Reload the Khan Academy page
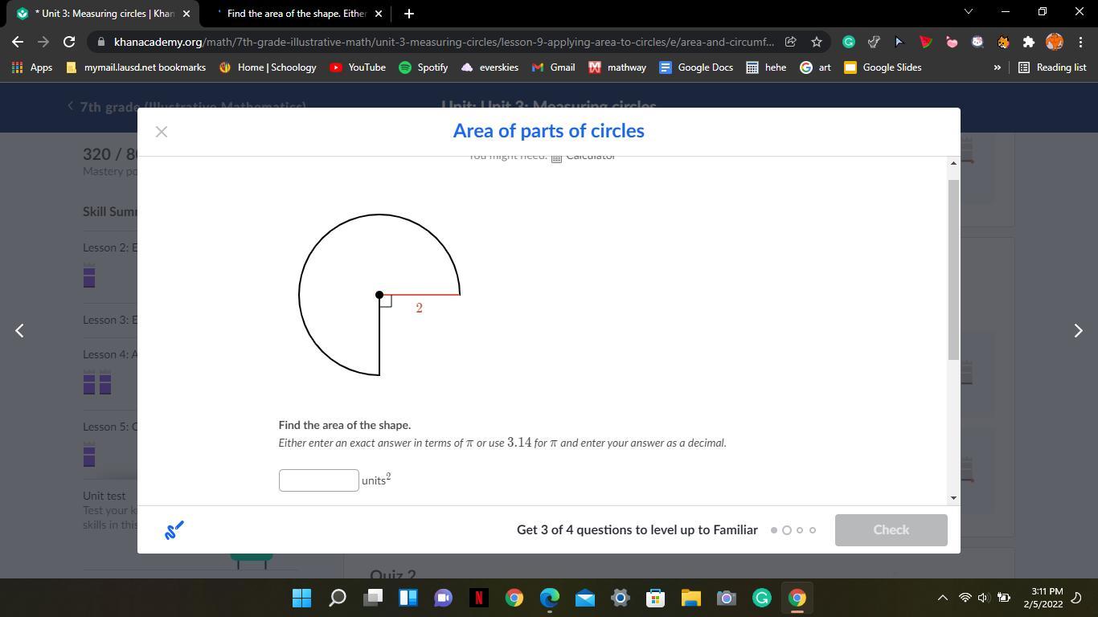Screen dimensions: 1098x617 [69, 42]
